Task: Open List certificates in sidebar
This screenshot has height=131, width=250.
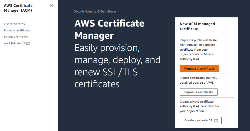Action: click(x=14, y=24)
